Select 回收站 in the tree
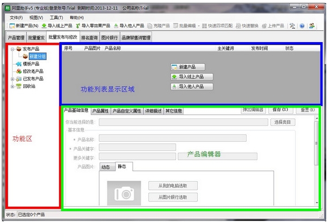This screenshot has width=330, height=224. (29, 86)
